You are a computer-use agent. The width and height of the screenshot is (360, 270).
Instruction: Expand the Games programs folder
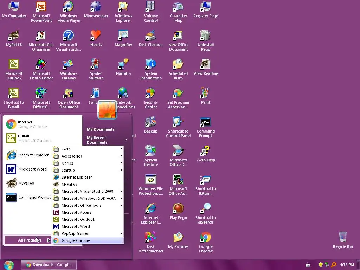click(88, 163)
